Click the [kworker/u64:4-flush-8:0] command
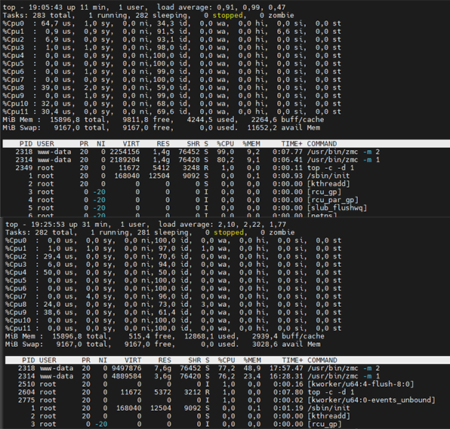 click(361, 385)
